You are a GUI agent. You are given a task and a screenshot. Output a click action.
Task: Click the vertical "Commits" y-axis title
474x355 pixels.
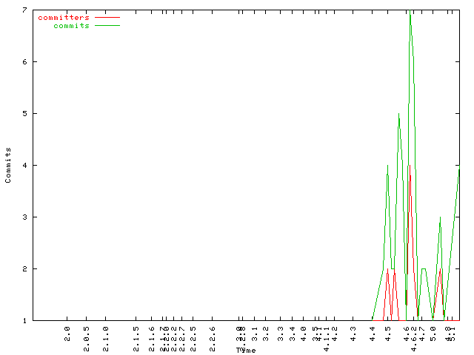(x=9, y=165)
